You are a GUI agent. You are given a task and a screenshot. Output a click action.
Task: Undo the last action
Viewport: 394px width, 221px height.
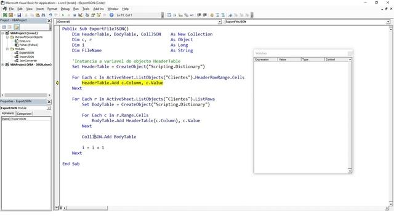(x=50, y=15)
